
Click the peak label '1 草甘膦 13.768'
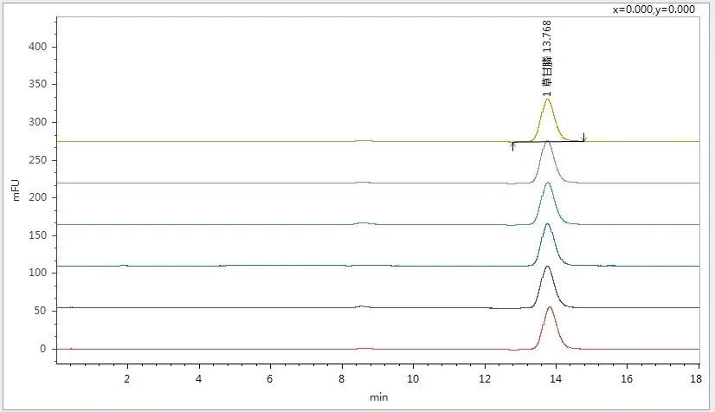point(546,58)
